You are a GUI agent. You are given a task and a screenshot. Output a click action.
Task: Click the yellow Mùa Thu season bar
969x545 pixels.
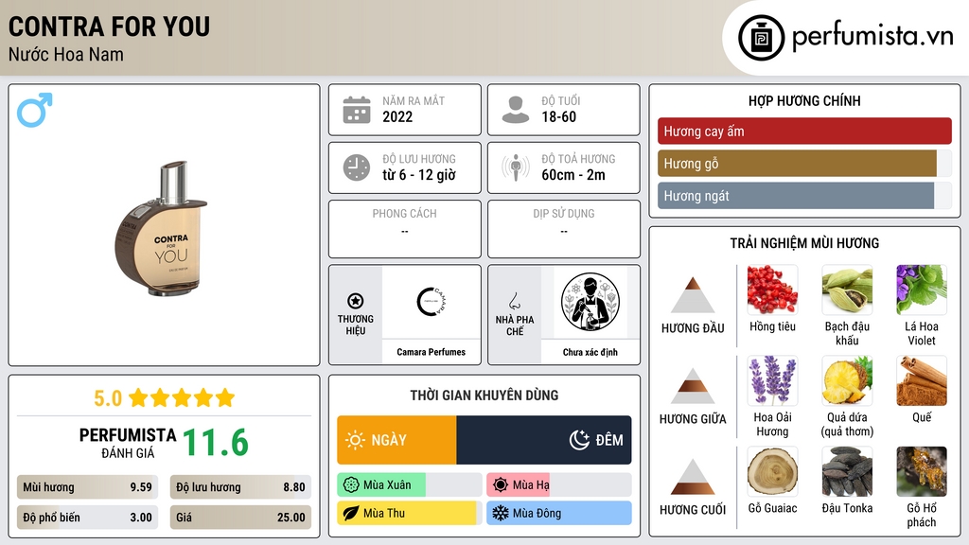tap(407, 514)
